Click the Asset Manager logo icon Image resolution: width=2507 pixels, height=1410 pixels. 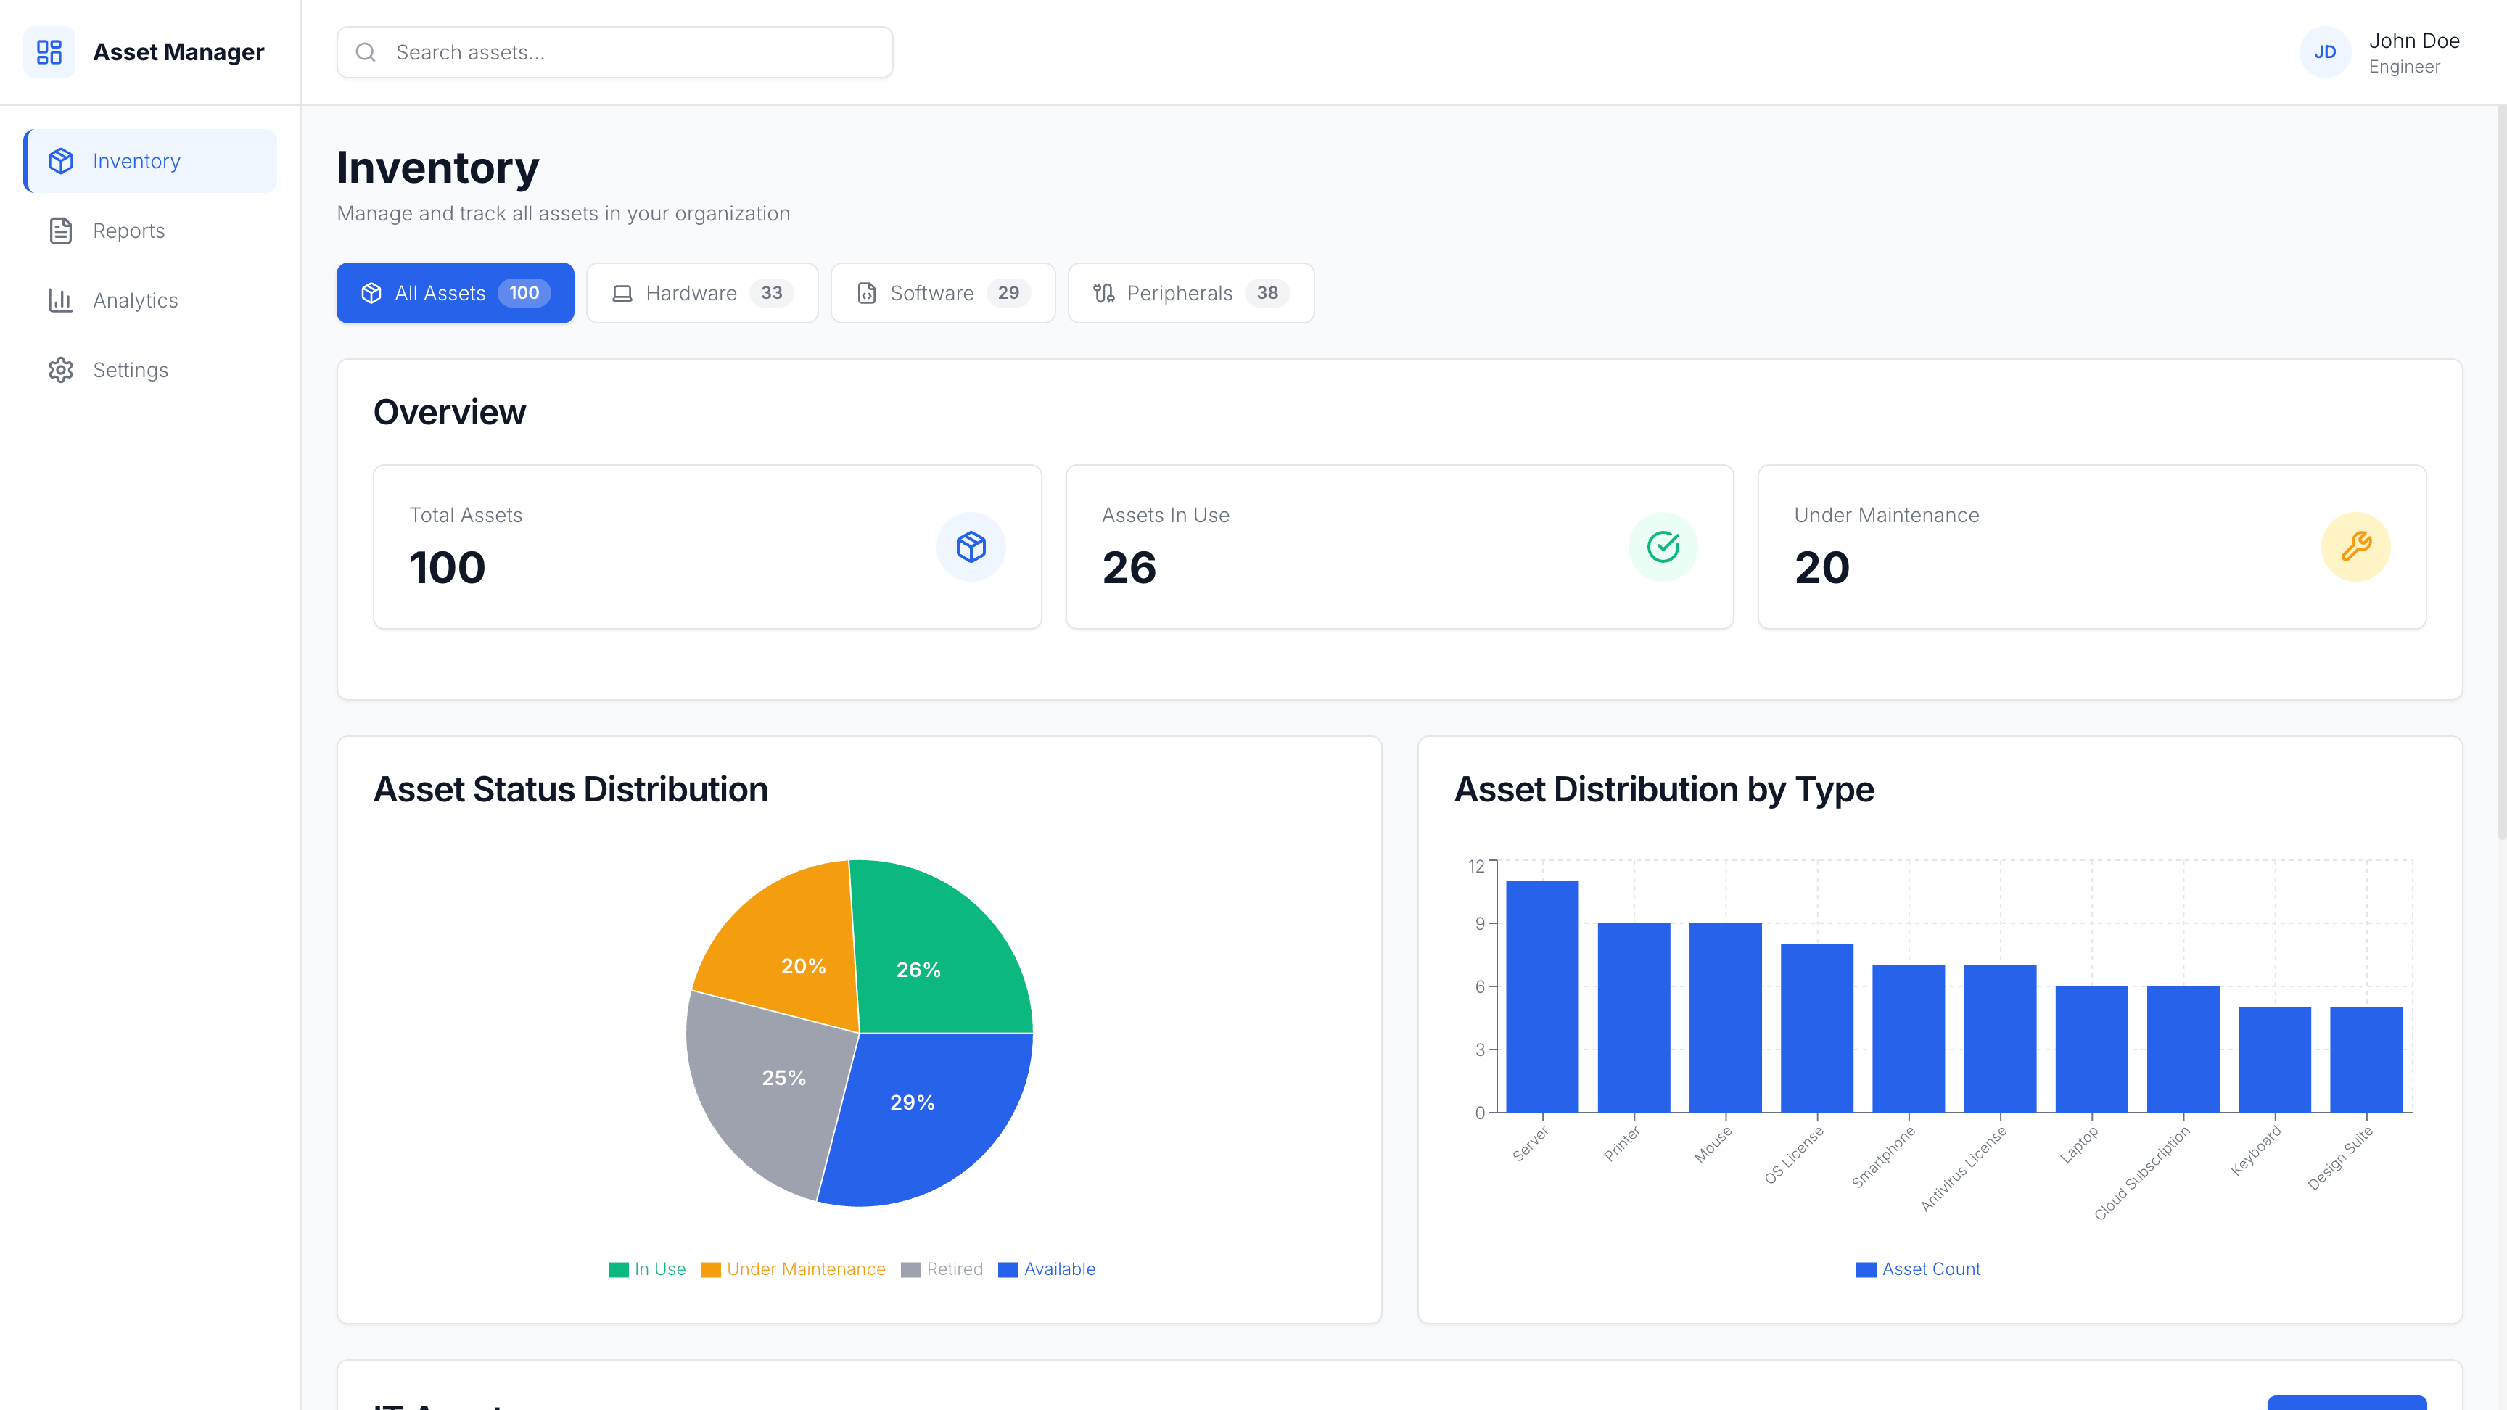point(49,51)
